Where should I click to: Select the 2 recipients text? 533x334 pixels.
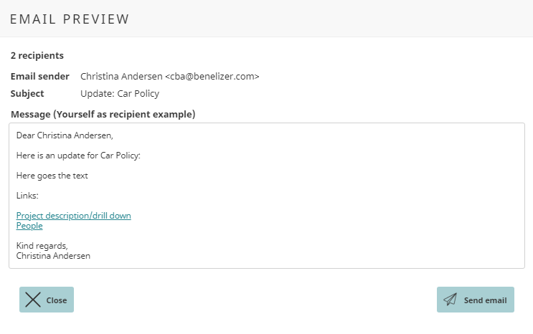click(x=37, y=55)
